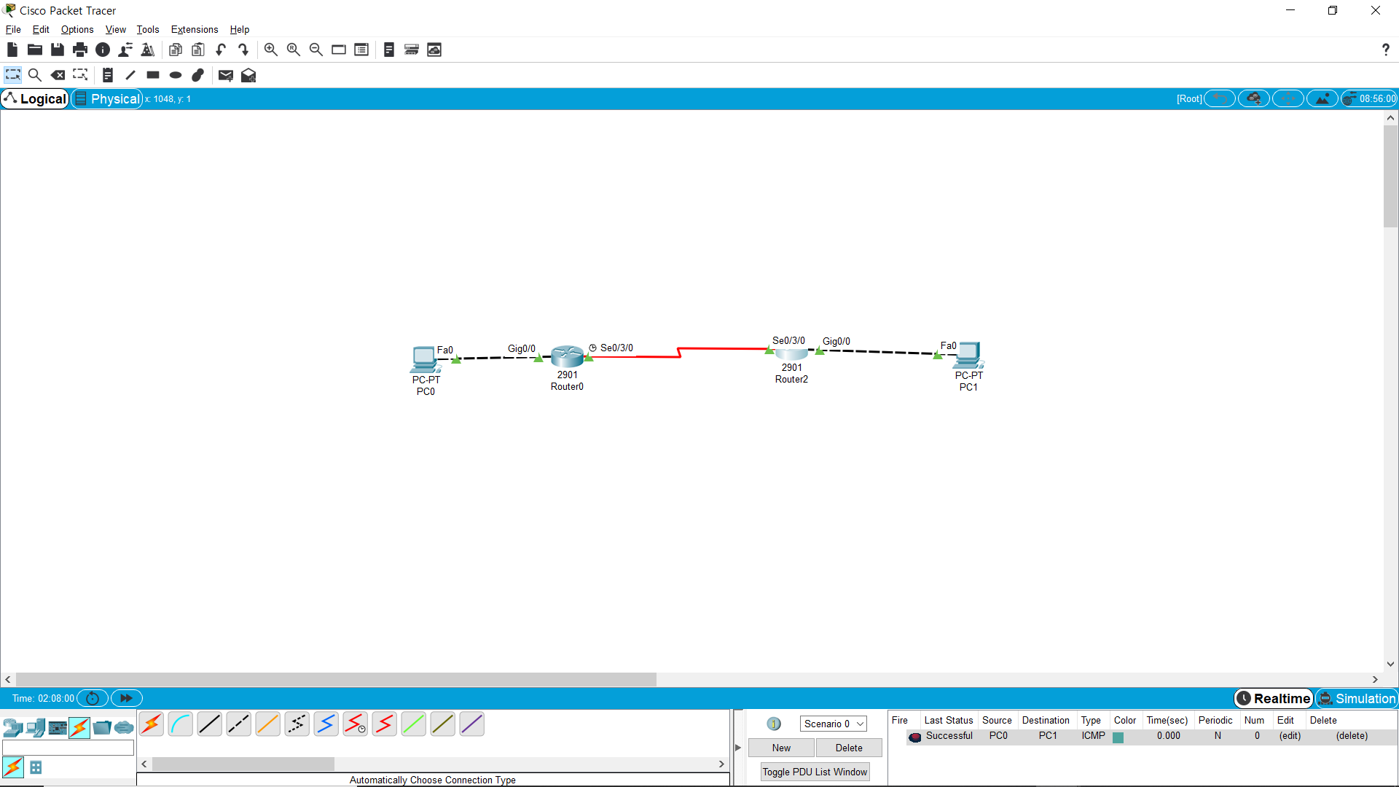Select the Router0 device
Image resolution: width=1399 pixels, height=787 pixels.
pyautogui.click(x=567, y=356)
